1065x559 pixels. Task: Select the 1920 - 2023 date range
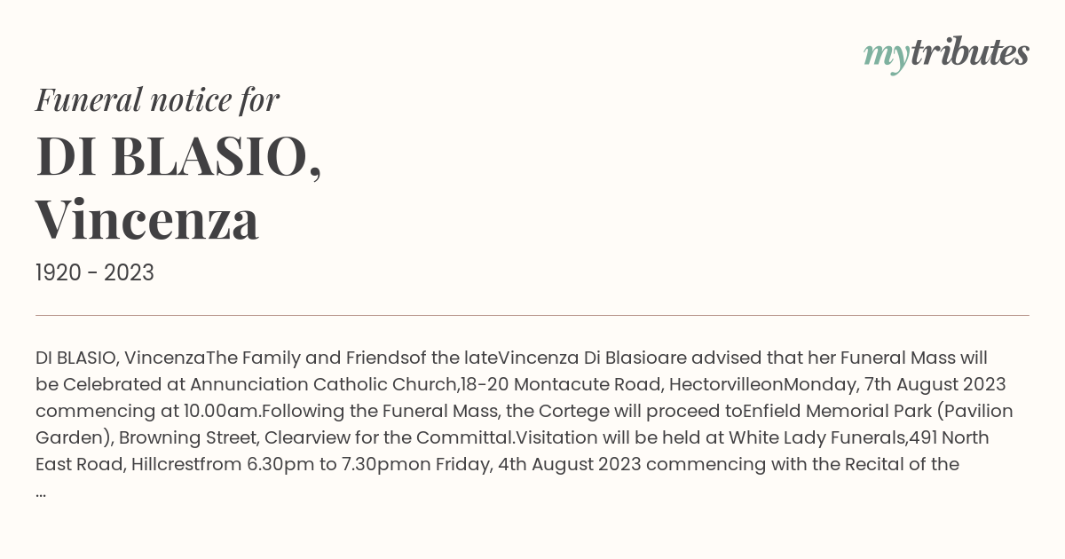(95, 273)
